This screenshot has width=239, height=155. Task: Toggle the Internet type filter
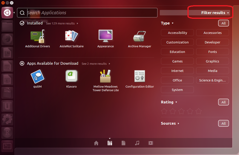tap(177, 71)
